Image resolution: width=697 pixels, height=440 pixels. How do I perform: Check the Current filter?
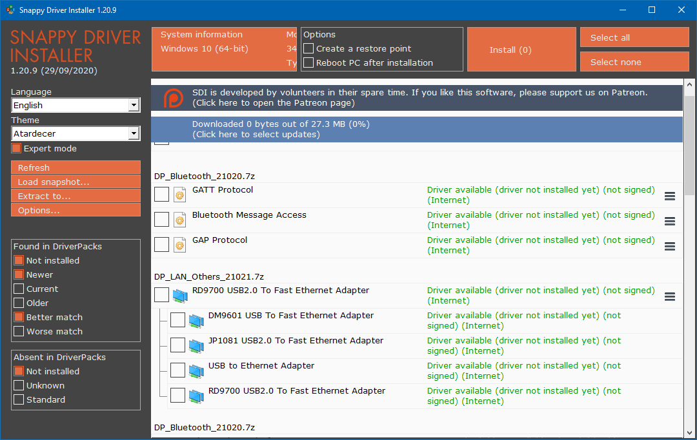[x=19, y=289]
